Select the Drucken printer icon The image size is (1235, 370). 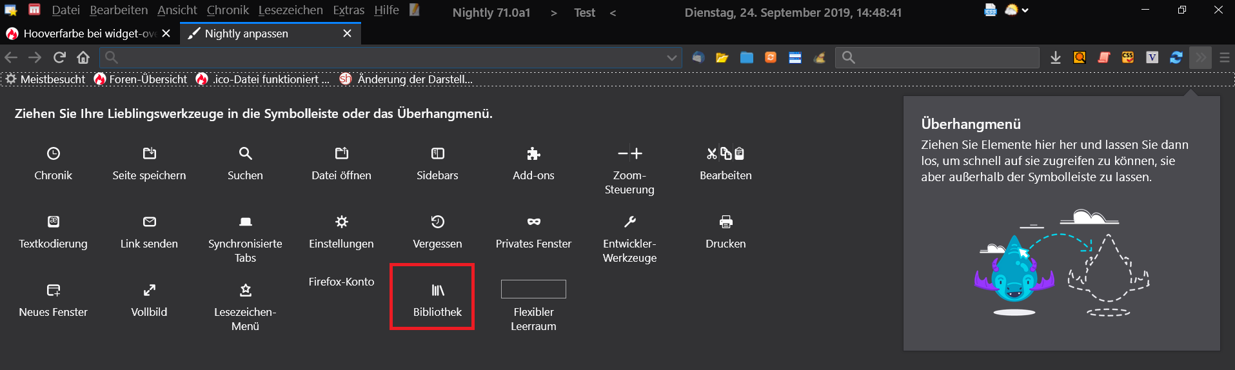pos(726,222)
